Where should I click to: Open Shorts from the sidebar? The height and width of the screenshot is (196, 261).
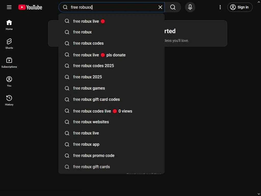pyautogui.click(x=9, y=44)
